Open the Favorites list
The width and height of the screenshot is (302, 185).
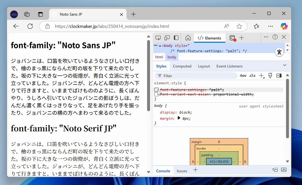[256, 26]
